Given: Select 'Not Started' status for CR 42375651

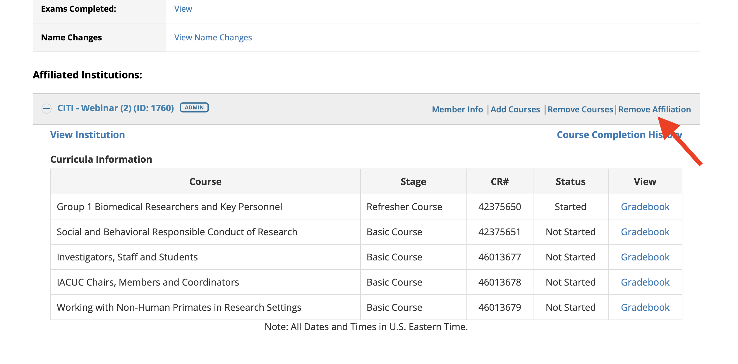Looking at the screenshot, I should 571,232.
